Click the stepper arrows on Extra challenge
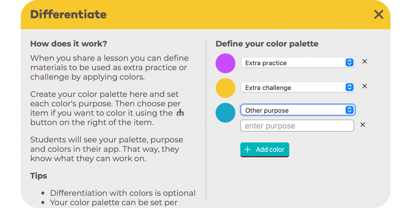 (349, 87)
